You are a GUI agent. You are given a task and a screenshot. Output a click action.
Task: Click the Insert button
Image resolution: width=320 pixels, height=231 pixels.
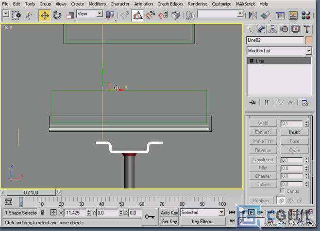point(294,132)
